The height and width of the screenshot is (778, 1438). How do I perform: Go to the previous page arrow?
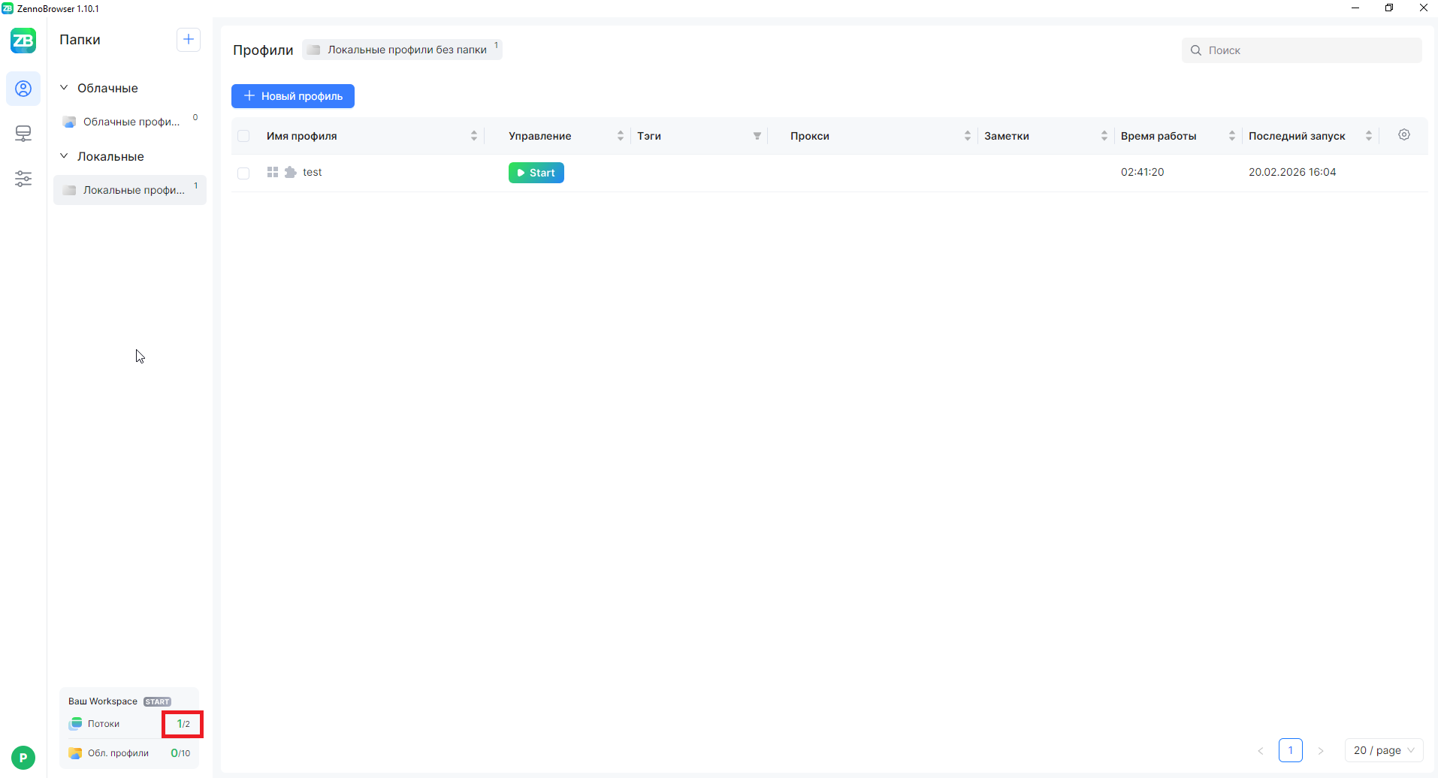tap(1261, 750)
